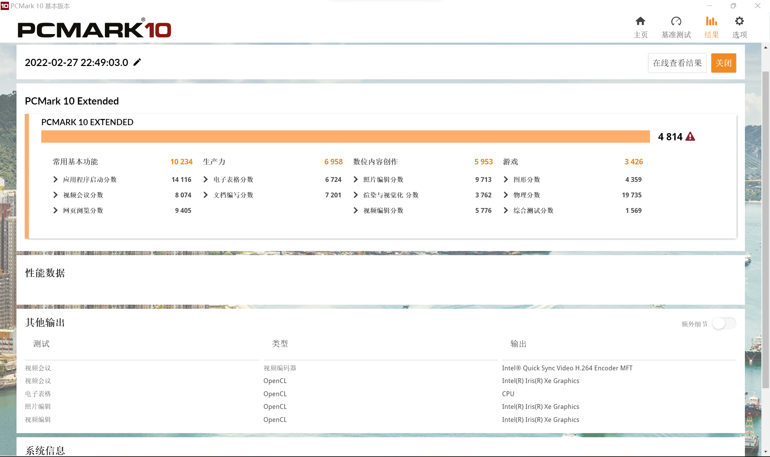This screenshot has height=457, width=770.
Task: Click the scrollbar down arrow
Action: [766, 452]
